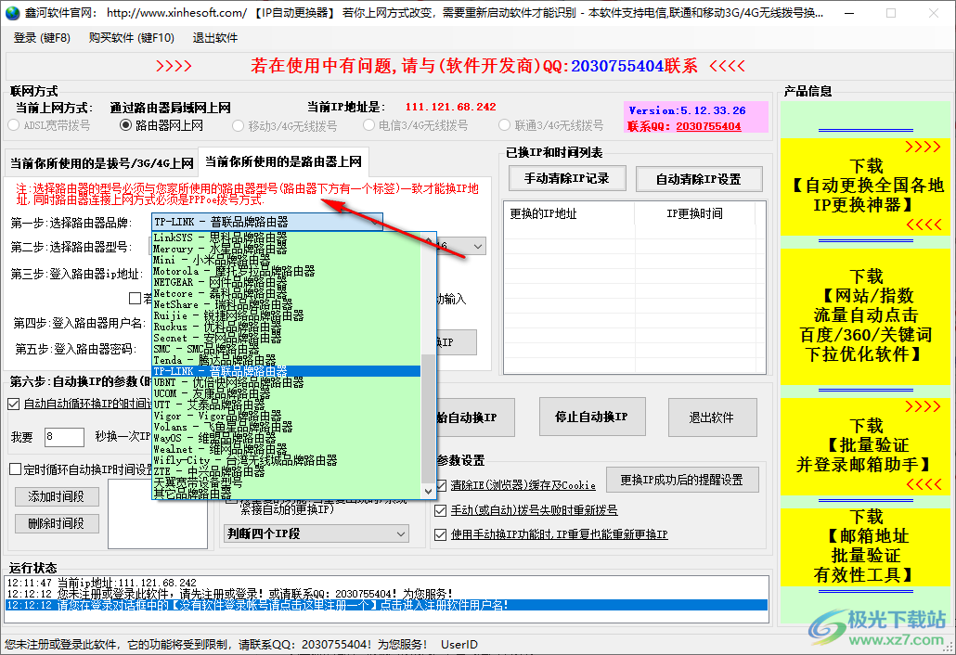Pick Tenda 腾达品牌路由器 option
The height and width of the screenshot is (655, 956).
(286, 360)
